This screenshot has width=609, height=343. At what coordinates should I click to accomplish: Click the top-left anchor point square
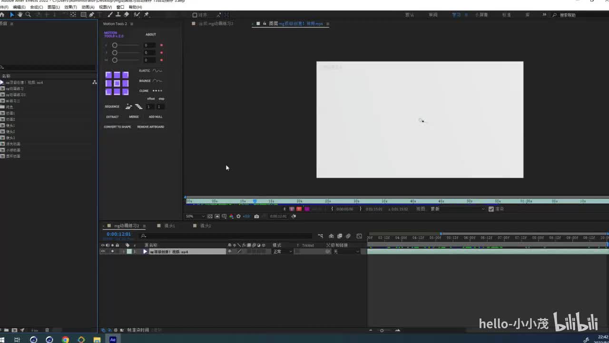108,75
